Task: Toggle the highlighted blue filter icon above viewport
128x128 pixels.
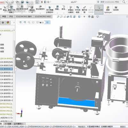Action: (47, 22)
